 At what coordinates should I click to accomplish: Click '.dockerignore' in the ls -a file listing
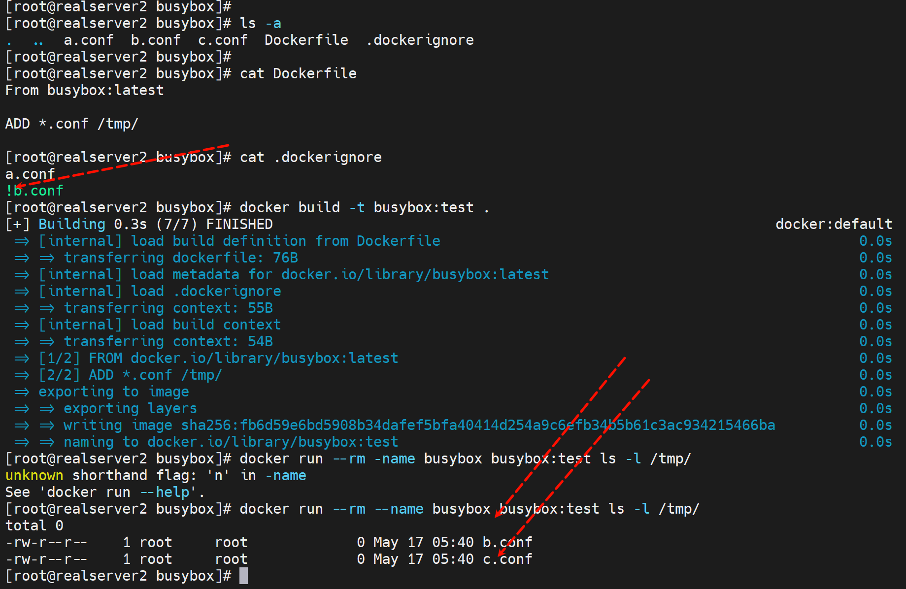420,40
